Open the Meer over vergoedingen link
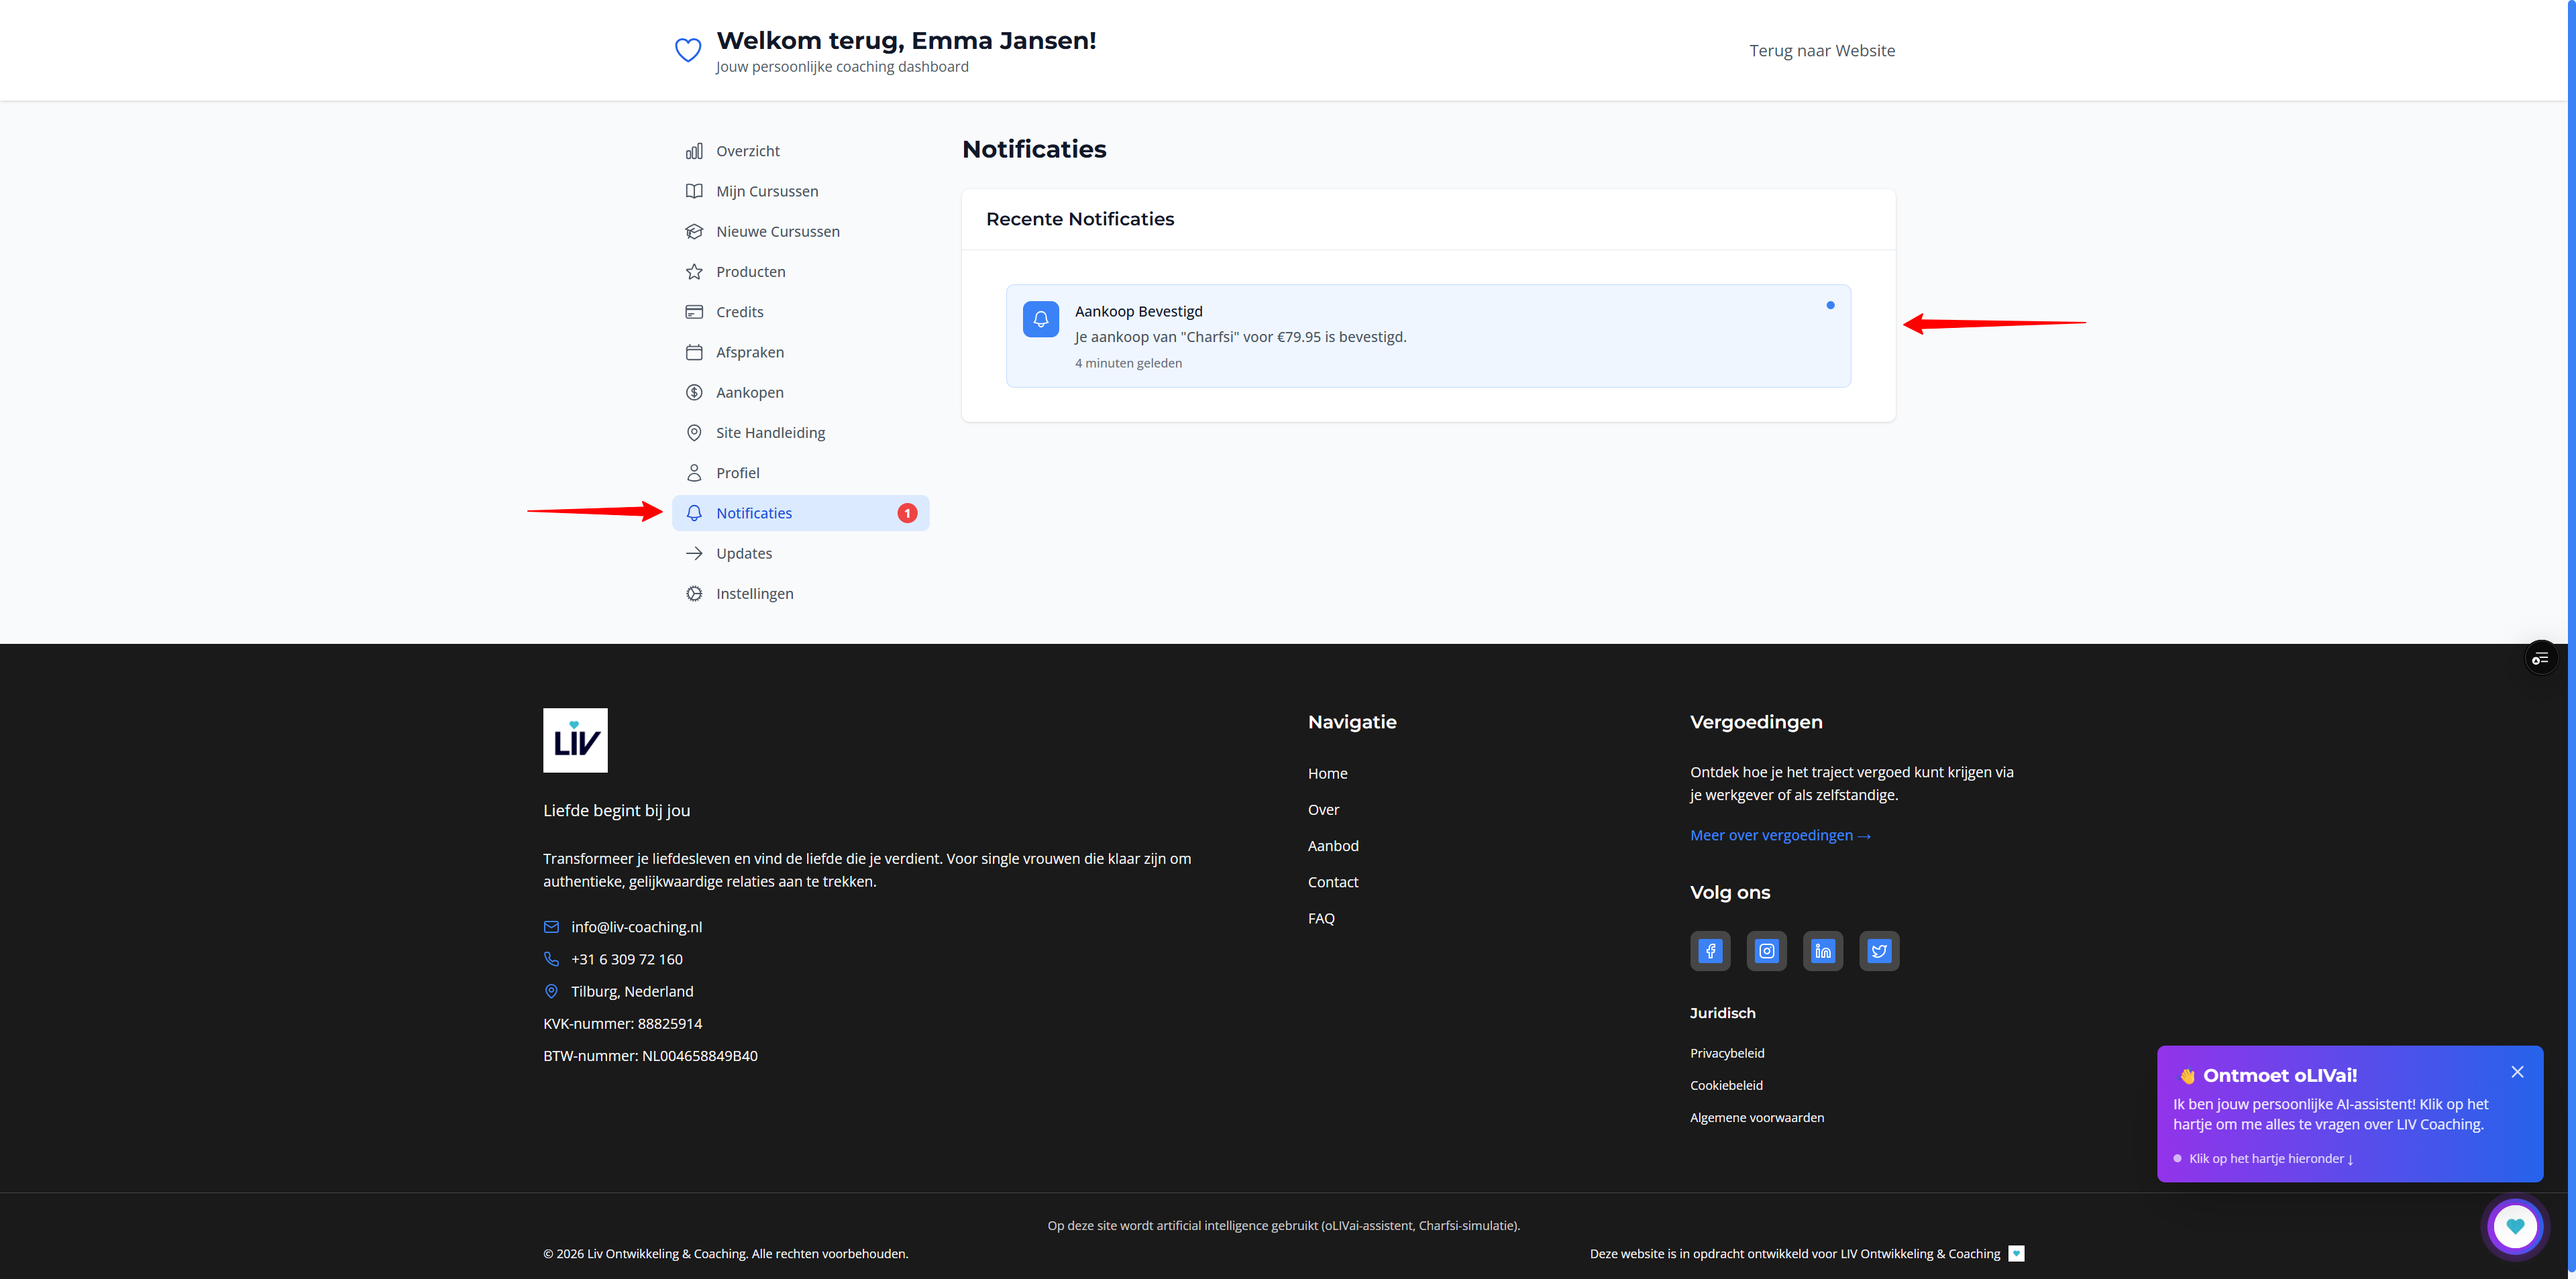This screenshot has height=1279, width=2576. [x=1780, y=835]
